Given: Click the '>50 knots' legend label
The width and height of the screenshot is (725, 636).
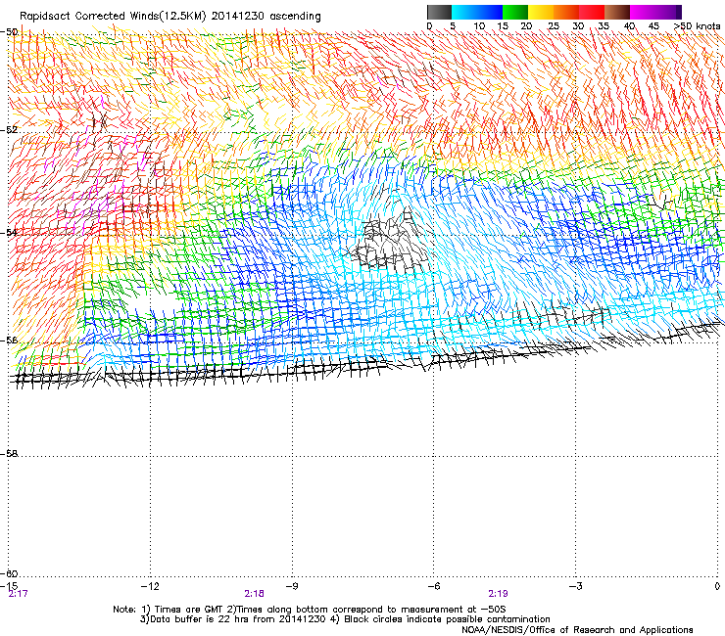Looking at the screenshot, I should [x=697, y=26].
